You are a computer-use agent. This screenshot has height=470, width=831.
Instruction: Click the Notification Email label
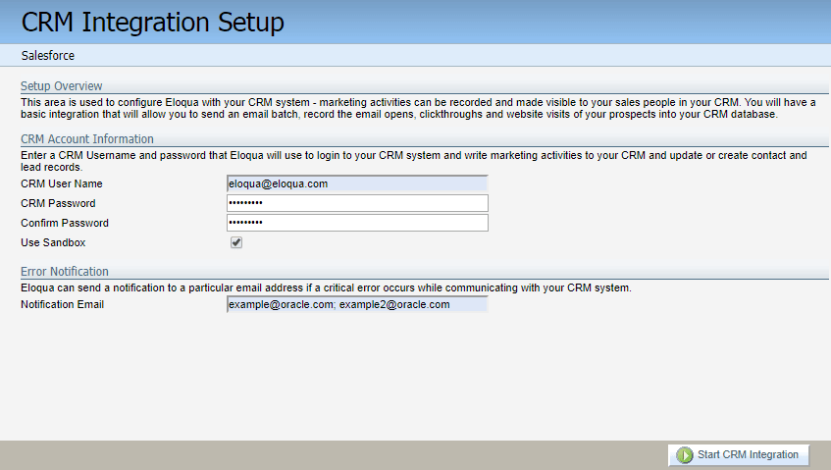tap(62, 305)
